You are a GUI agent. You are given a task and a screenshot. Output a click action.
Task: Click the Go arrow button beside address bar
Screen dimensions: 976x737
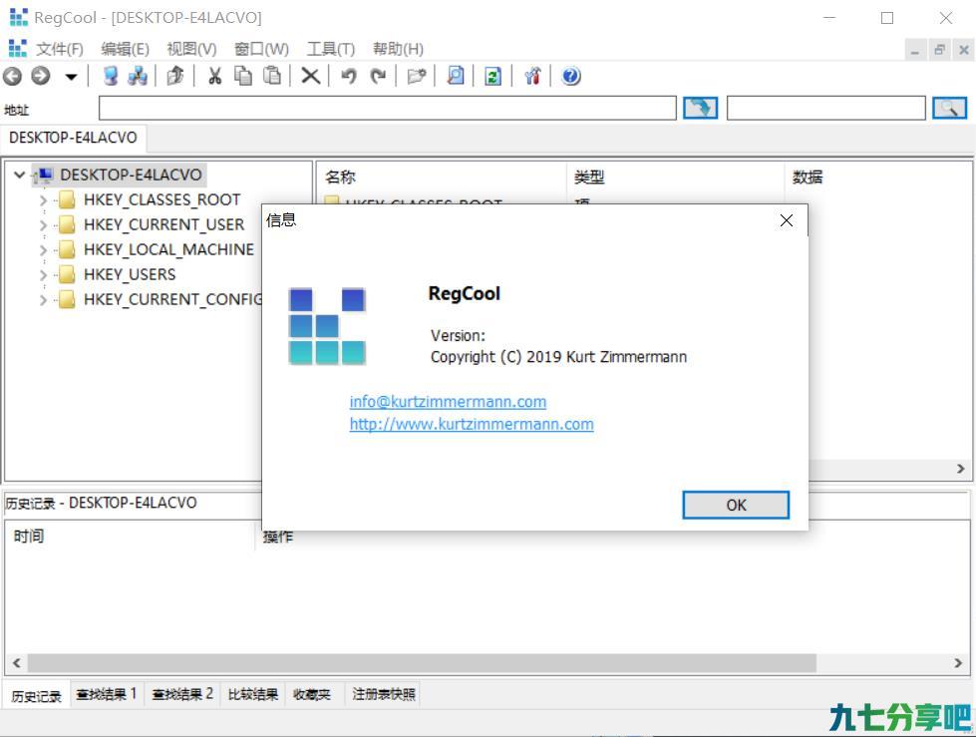pos(700,109)
